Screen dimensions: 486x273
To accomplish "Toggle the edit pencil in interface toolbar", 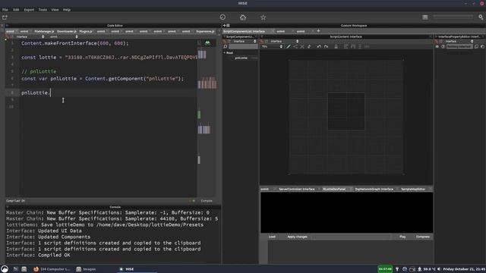I will click(x=289, y=46).
